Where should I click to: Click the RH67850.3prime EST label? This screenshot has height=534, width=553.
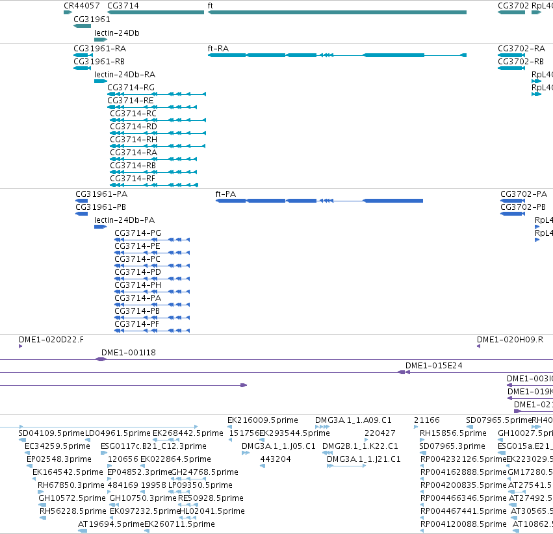[x=71, y=485]
